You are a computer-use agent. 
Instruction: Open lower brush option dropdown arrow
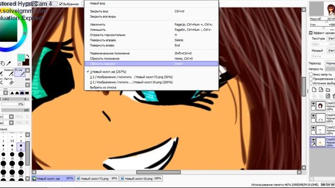12,123
